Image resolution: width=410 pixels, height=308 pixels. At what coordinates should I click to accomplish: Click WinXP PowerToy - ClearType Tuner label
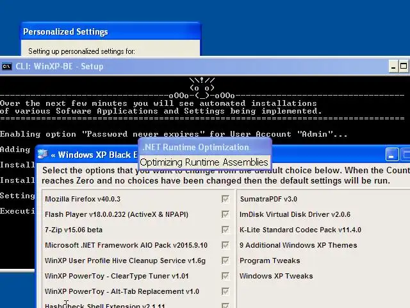117,276
